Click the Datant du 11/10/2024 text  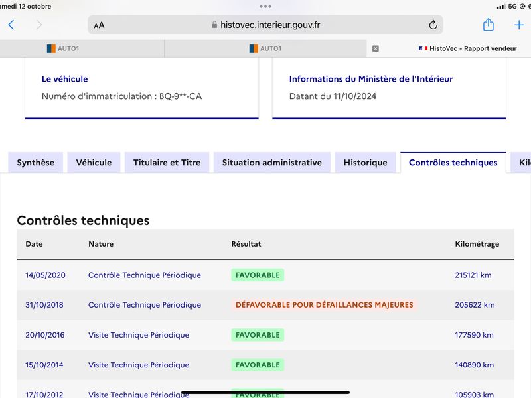point(333,96)
